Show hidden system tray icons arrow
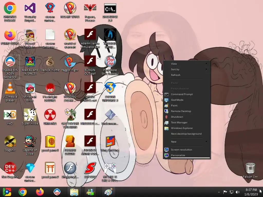This screenshot has width=263, height=197. click(x=219, y=192)
